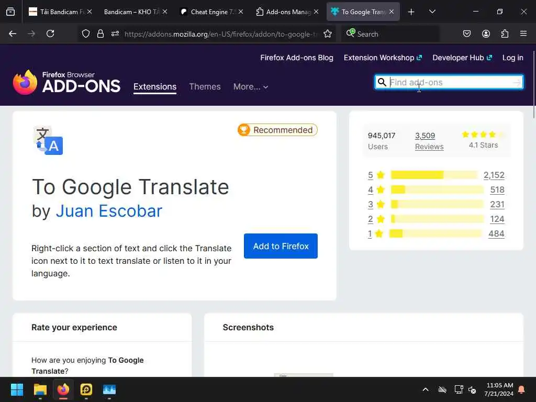Open the Developer Hub link

[x=462, y=58]
